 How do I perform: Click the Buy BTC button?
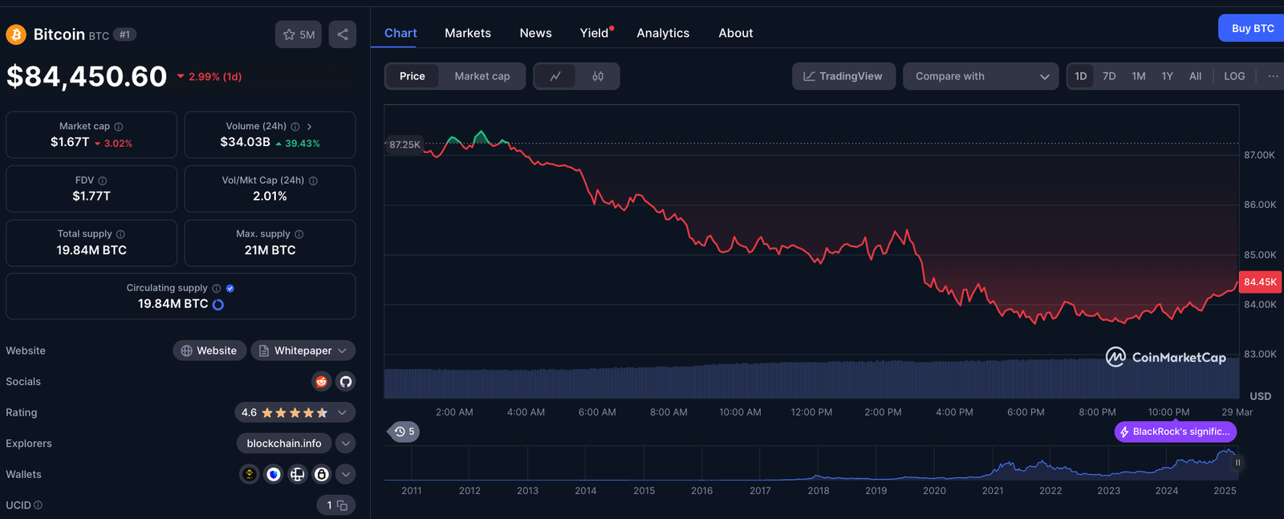tap(1252, 28)
